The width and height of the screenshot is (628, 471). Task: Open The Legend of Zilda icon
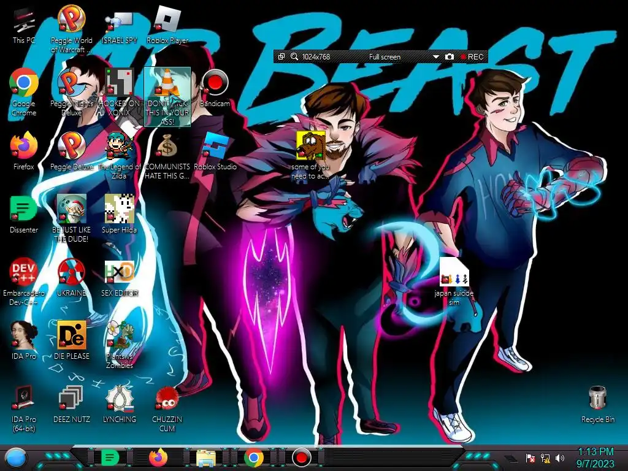(x=120, y=156)
